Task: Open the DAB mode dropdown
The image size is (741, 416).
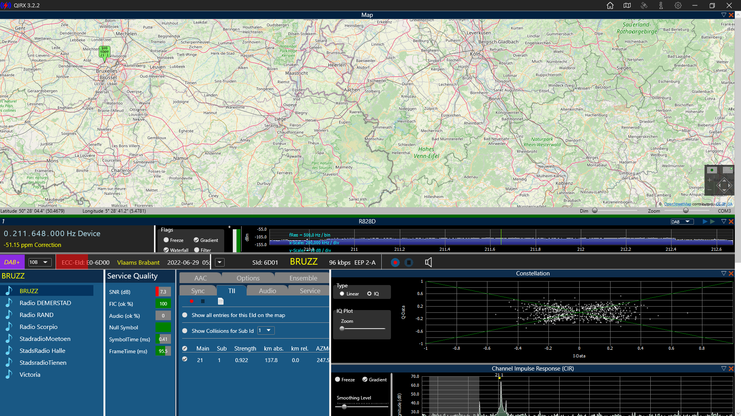Action: (682, 222)
